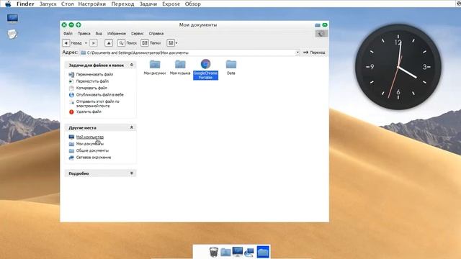Open the documents icon on the desktop
The height and width of the screenshot is (259, 461).
click(x=12, y=34)
